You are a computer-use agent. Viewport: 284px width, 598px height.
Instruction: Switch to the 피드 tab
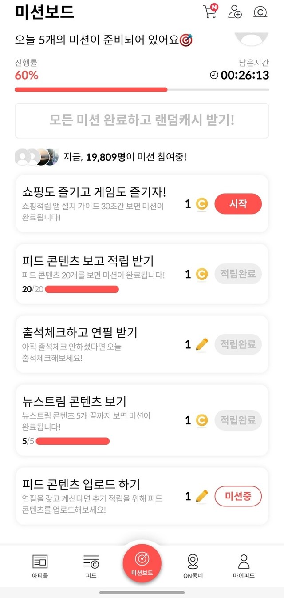point(91,566)
